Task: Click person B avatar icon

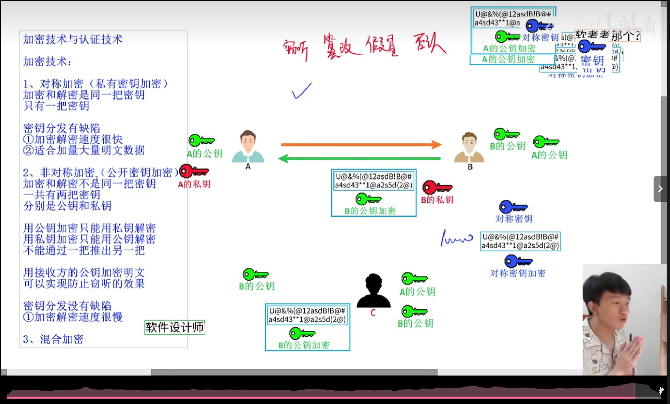Action: click(x=469, y=147)
